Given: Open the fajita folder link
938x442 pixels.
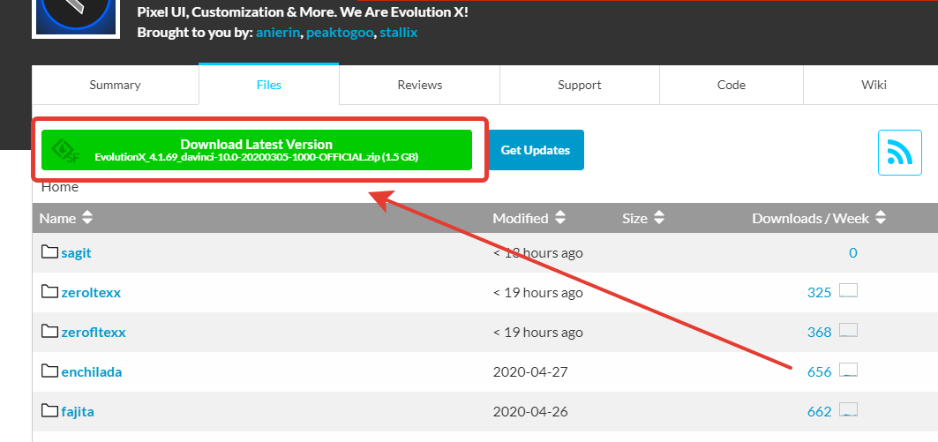Looking at the screenshot, I should tap(78, 411).
